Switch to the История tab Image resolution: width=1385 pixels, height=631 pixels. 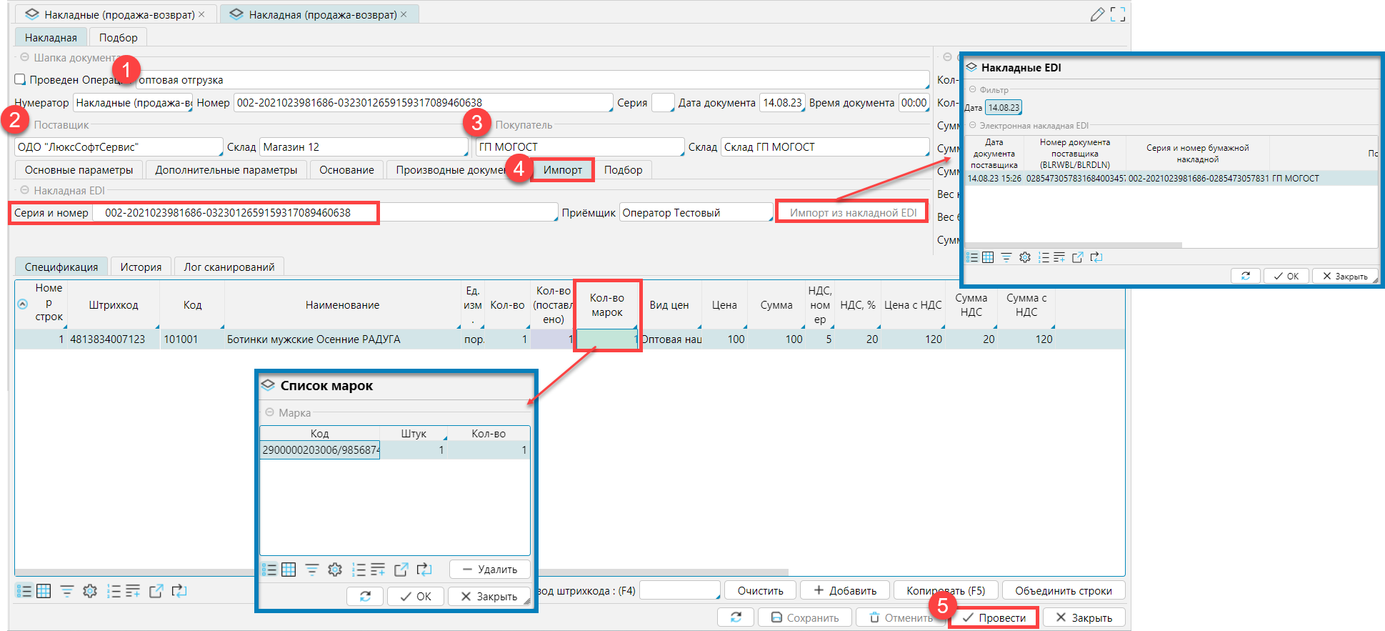point(140,267)
